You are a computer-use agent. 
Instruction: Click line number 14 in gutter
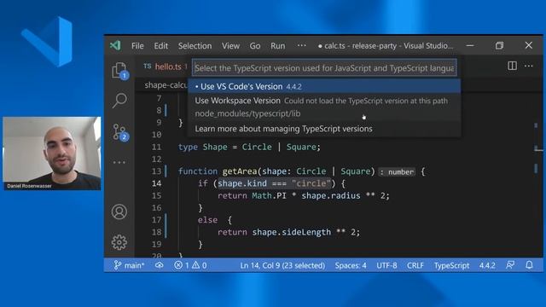[156, 183]
